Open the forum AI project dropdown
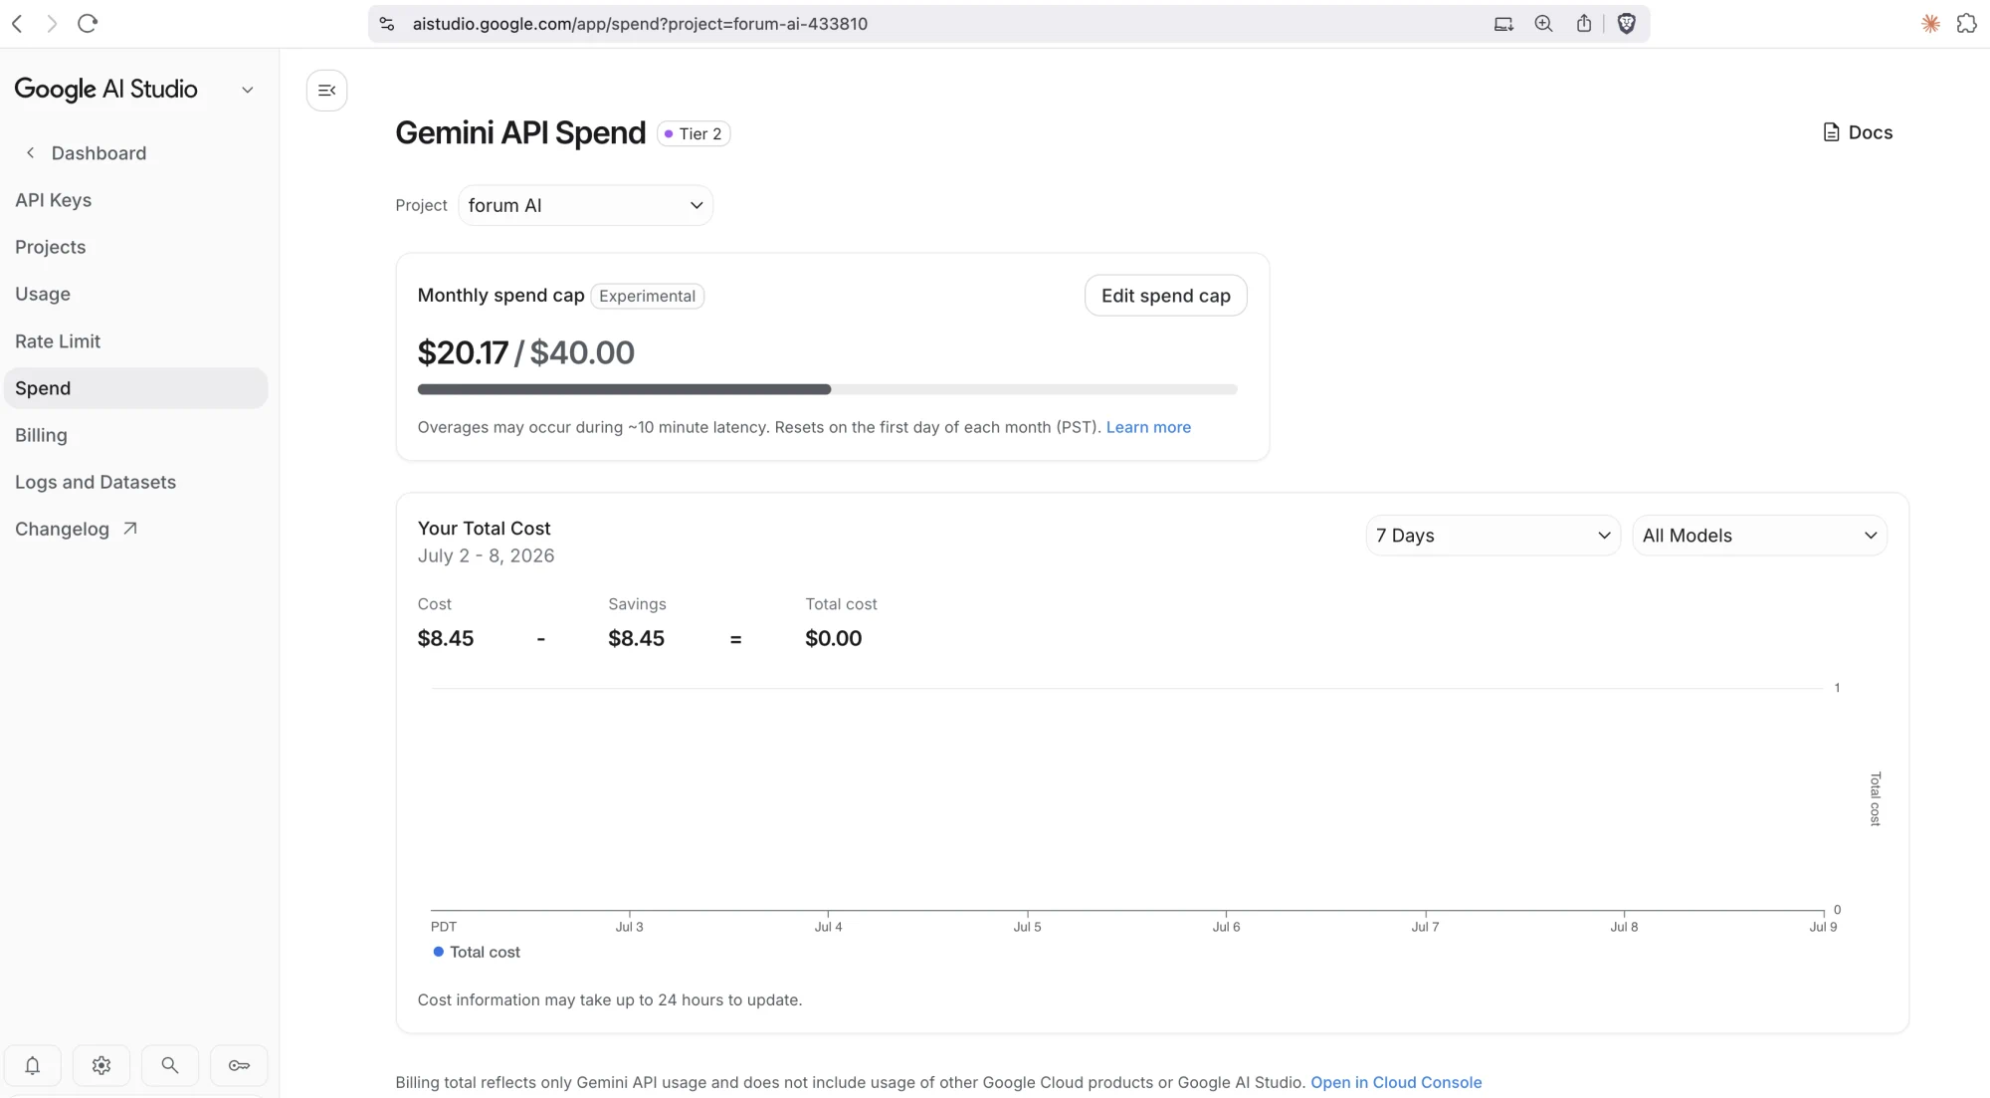 point(585,205)
